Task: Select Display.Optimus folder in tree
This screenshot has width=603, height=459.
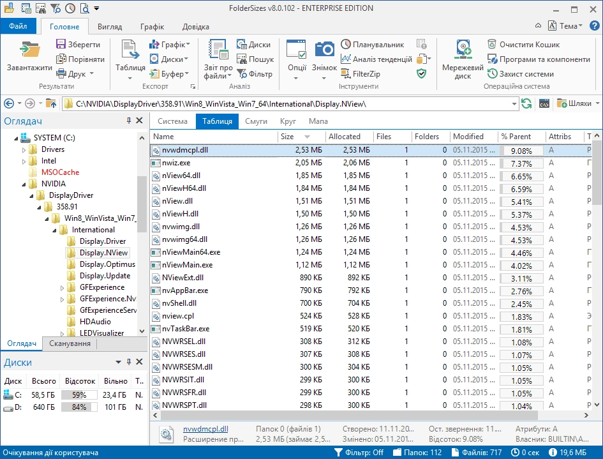Action: coord(107,264)
